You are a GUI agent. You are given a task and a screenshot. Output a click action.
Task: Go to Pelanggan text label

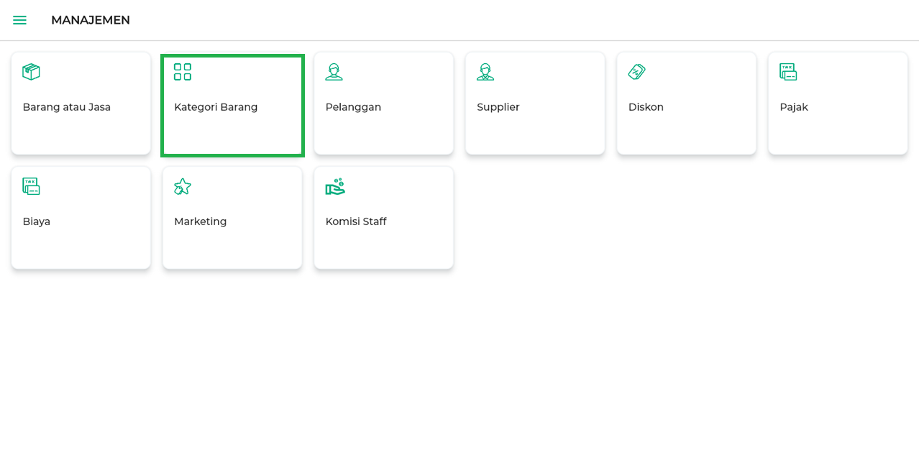pyautogui.click(x=353, y=107)
